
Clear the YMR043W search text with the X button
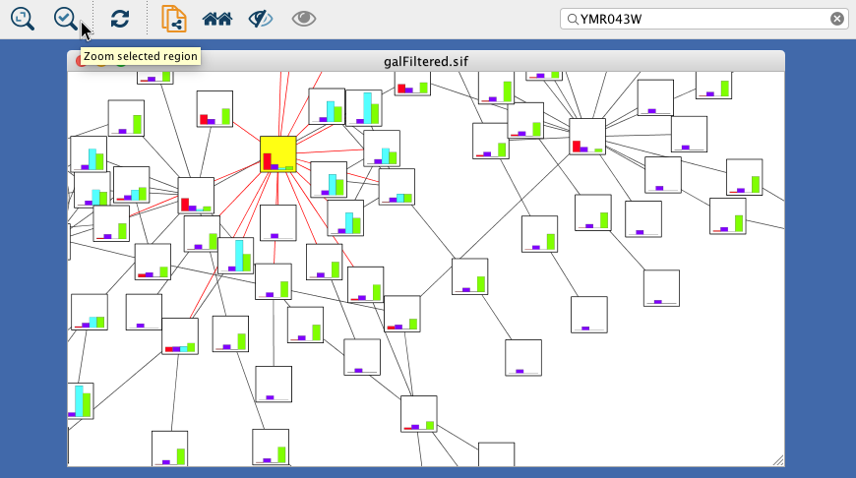pyautogui.click(x=836, y=19)
